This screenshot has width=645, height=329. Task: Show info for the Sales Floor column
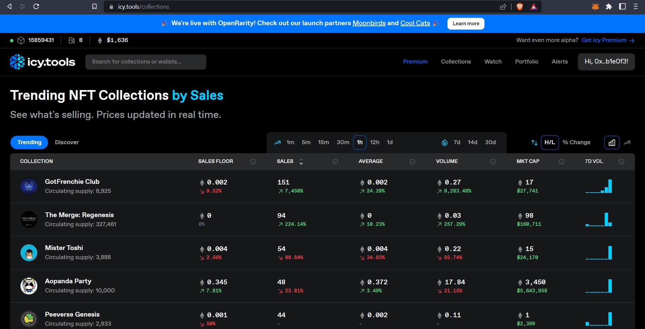[x=253, y=162]
